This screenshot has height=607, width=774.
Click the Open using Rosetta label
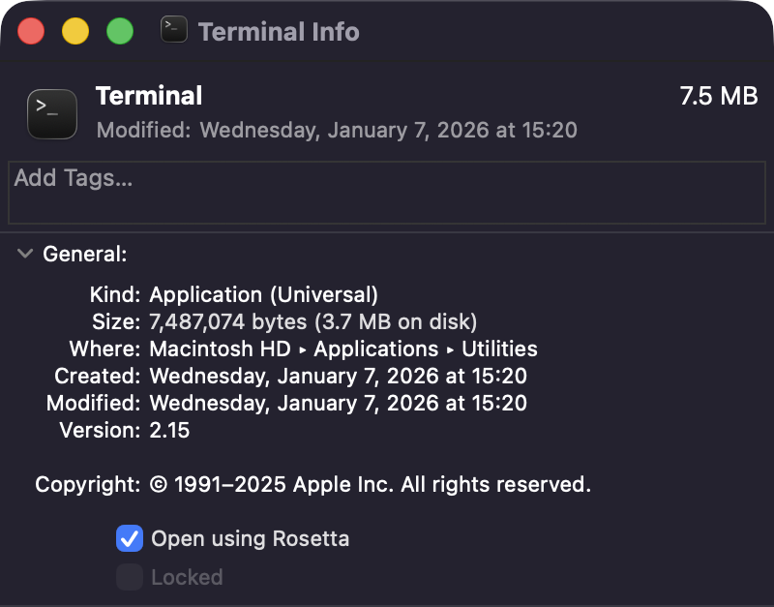tap(250, 538)
